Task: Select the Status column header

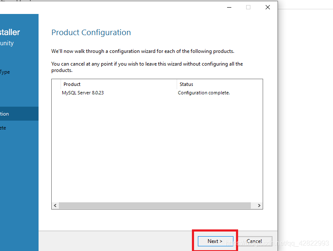Action: coord(219,84)
